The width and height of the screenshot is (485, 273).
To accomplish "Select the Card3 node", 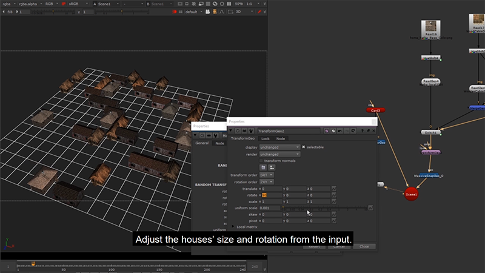I will (x=375, y=110).
